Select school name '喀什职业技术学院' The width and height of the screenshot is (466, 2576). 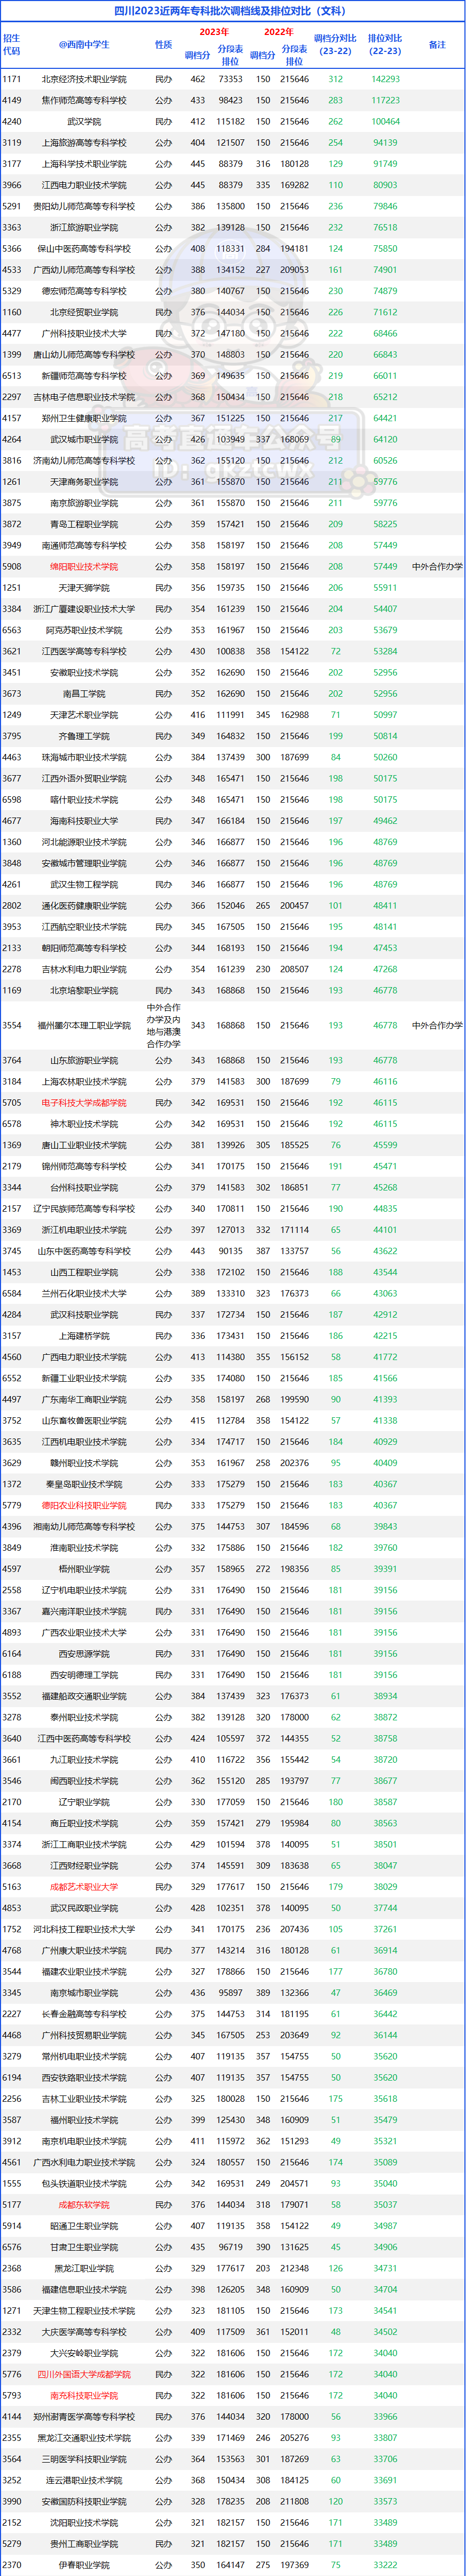click(84, 800)
